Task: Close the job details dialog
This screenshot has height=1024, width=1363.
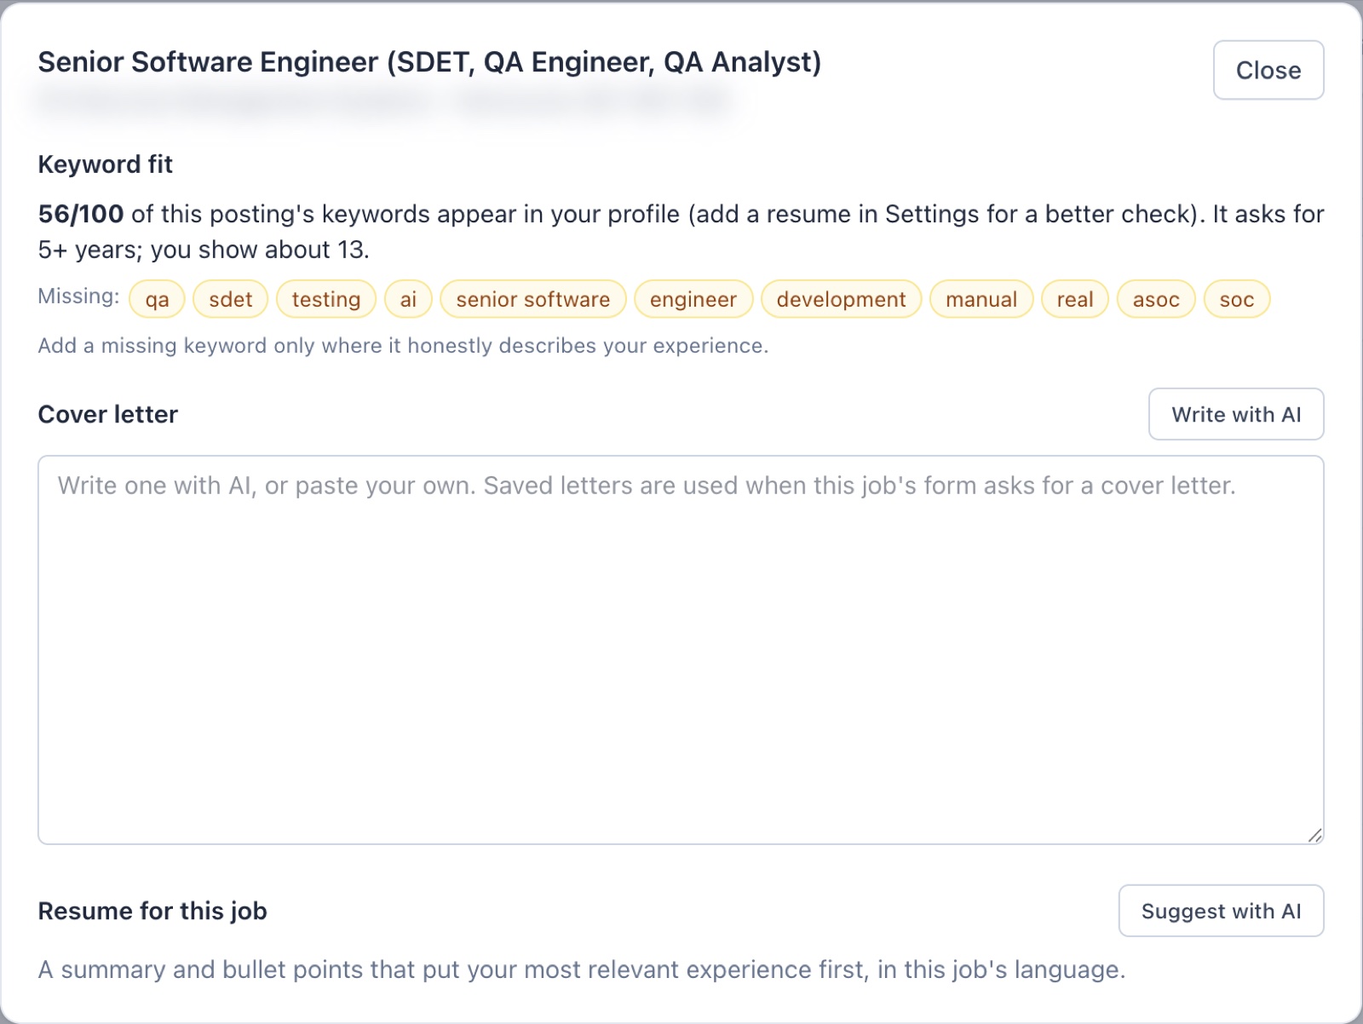Action: (1268, 70)
